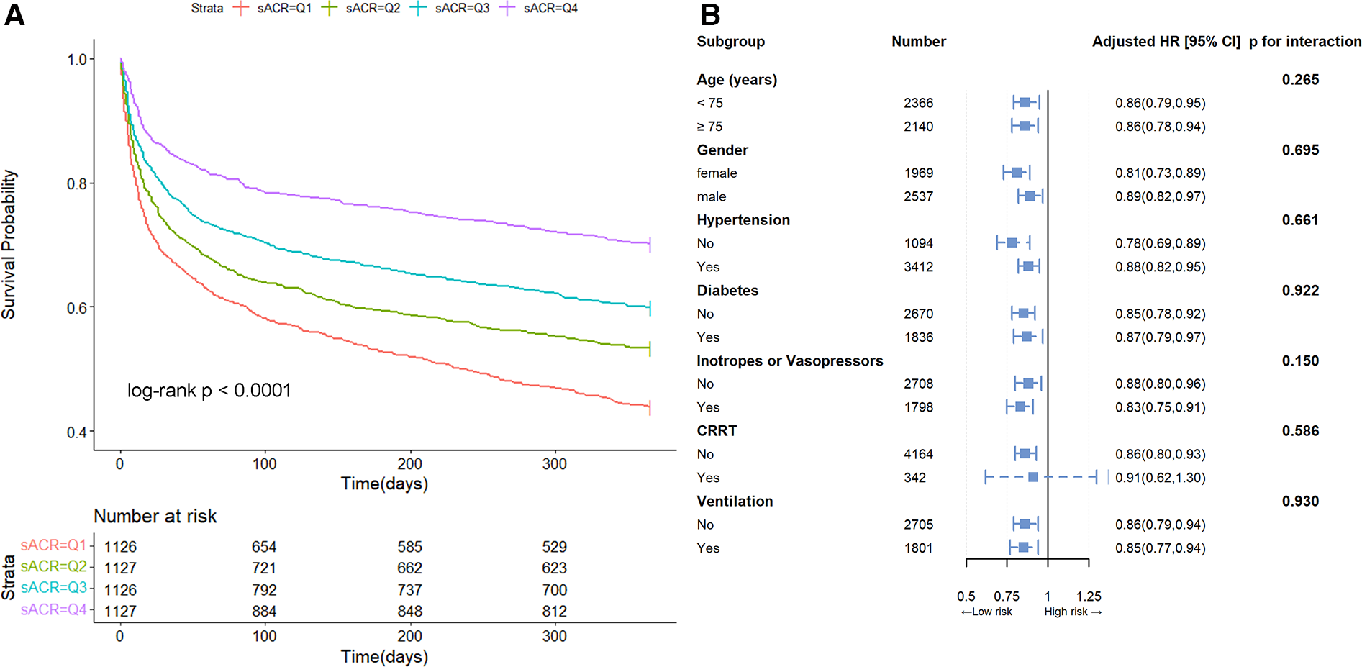The width and height of the screenshot is (1362, 667).
Task: Click the purple sACR=Q4 legend marker
Action: (507, 9)
